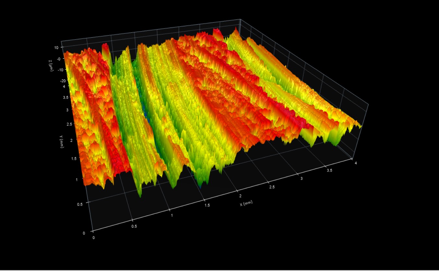The height and width of the screenshot is (271, 439).
Task: Click the Z-axis tick label -0
Action: 59,59
